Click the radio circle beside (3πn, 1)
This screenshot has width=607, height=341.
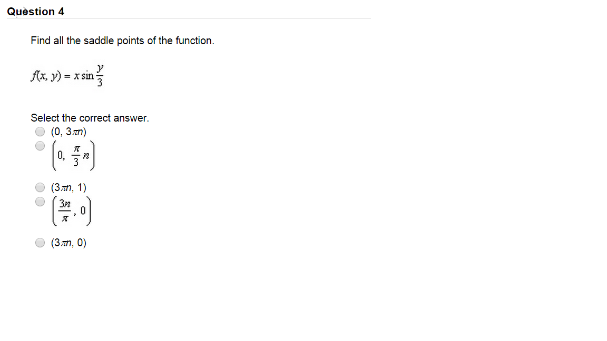point(40,187)
